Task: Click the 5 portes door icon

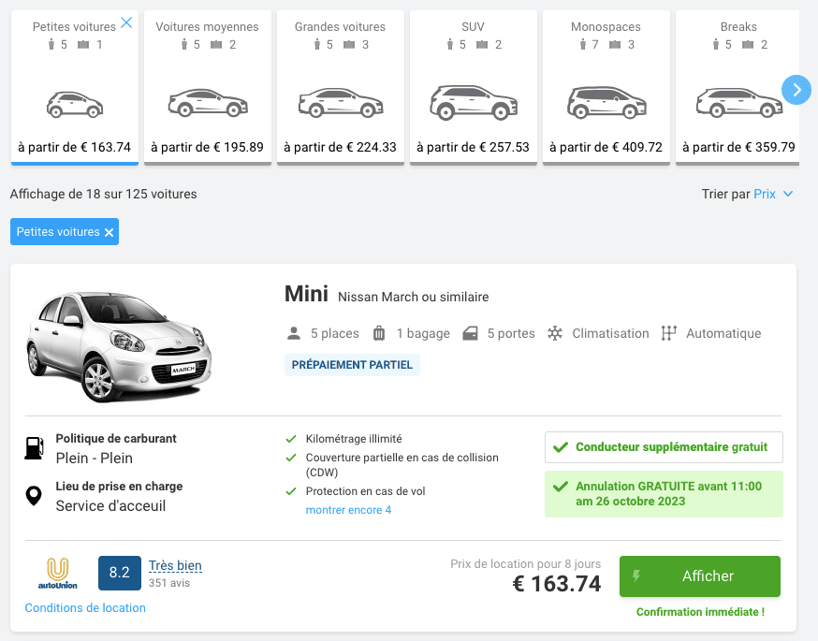Action: [x=470, y=333]
